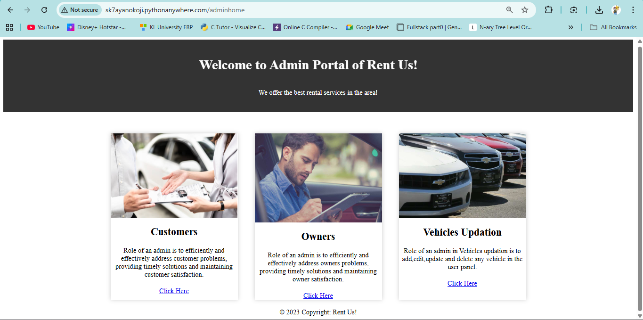
Task: Click the zoom magnifier icon in address bar
Action: [510, 10]
